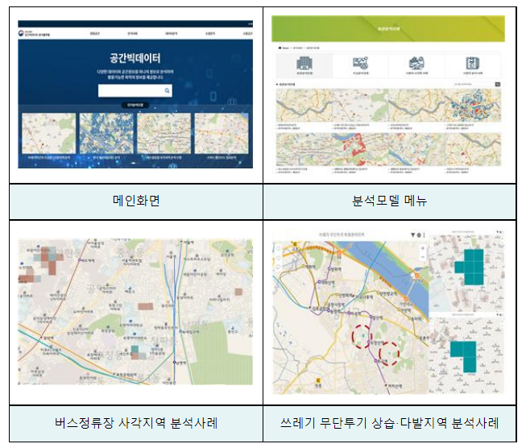Click the top round tool button on trash map's left edge

click(x=278, y=249)
